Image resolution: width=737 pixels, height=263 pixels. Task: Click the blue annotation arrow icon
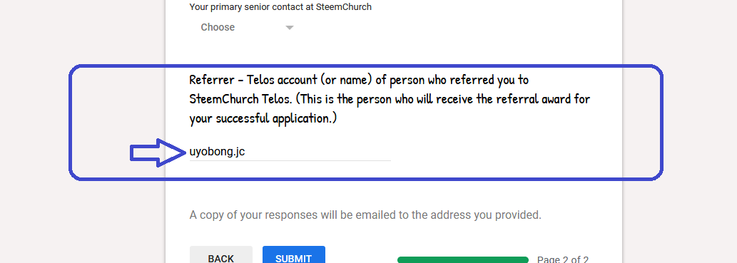click(158, 153)
